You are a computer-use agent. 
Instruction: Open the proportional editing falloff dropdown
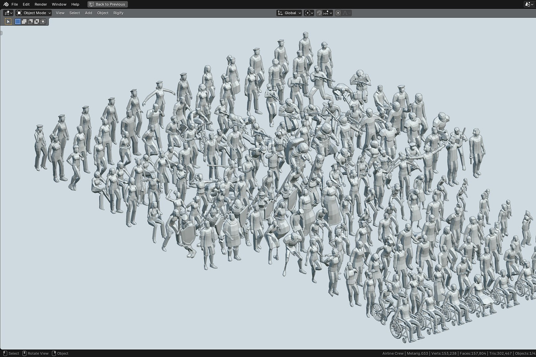click(x=347, y=13)
